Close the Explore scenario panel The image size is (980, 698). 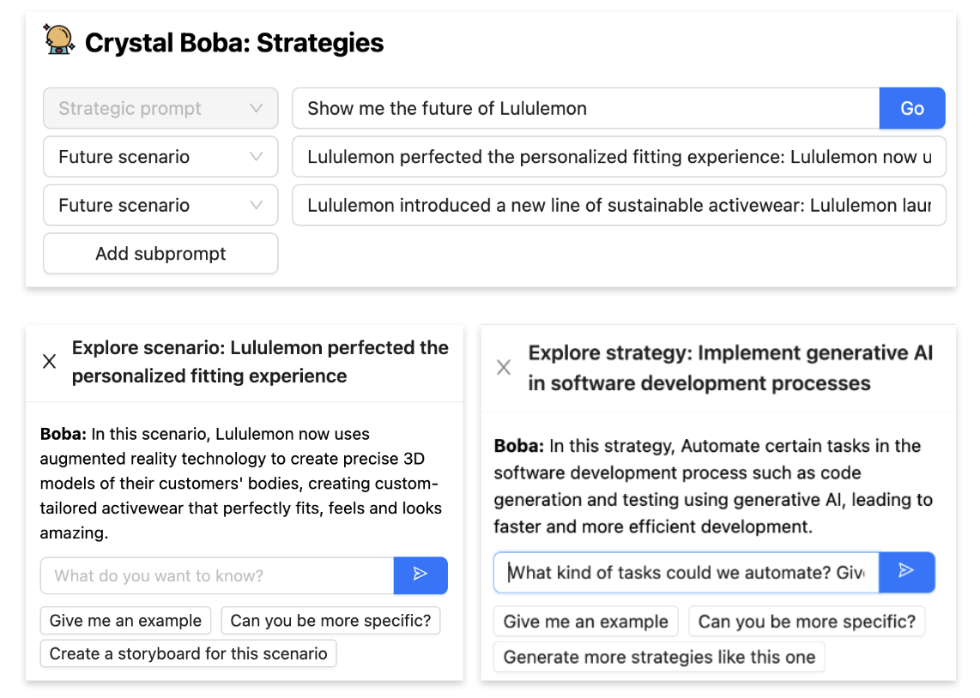[50, 362]
